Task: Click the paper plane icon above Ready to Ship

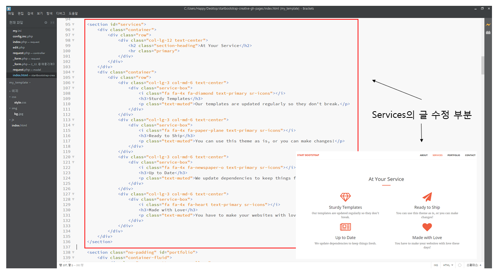Action: [x=427, y=197]
